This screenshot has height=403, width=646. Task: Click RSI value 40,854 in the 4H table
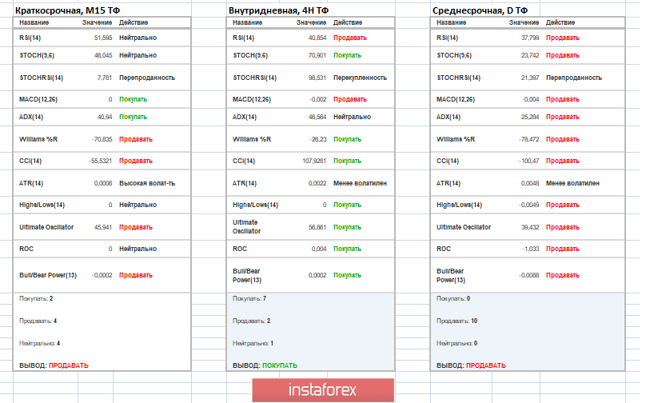click(317, 38)
